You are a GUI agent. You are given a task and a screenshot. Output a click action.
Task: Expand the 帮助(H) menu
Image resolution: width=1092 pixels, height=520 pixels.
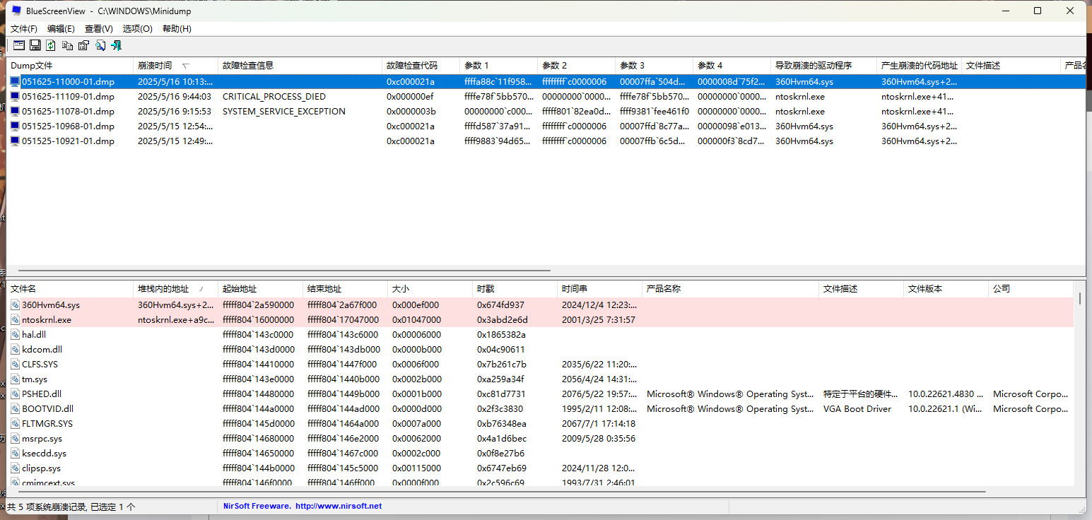(x=177, y=29)
